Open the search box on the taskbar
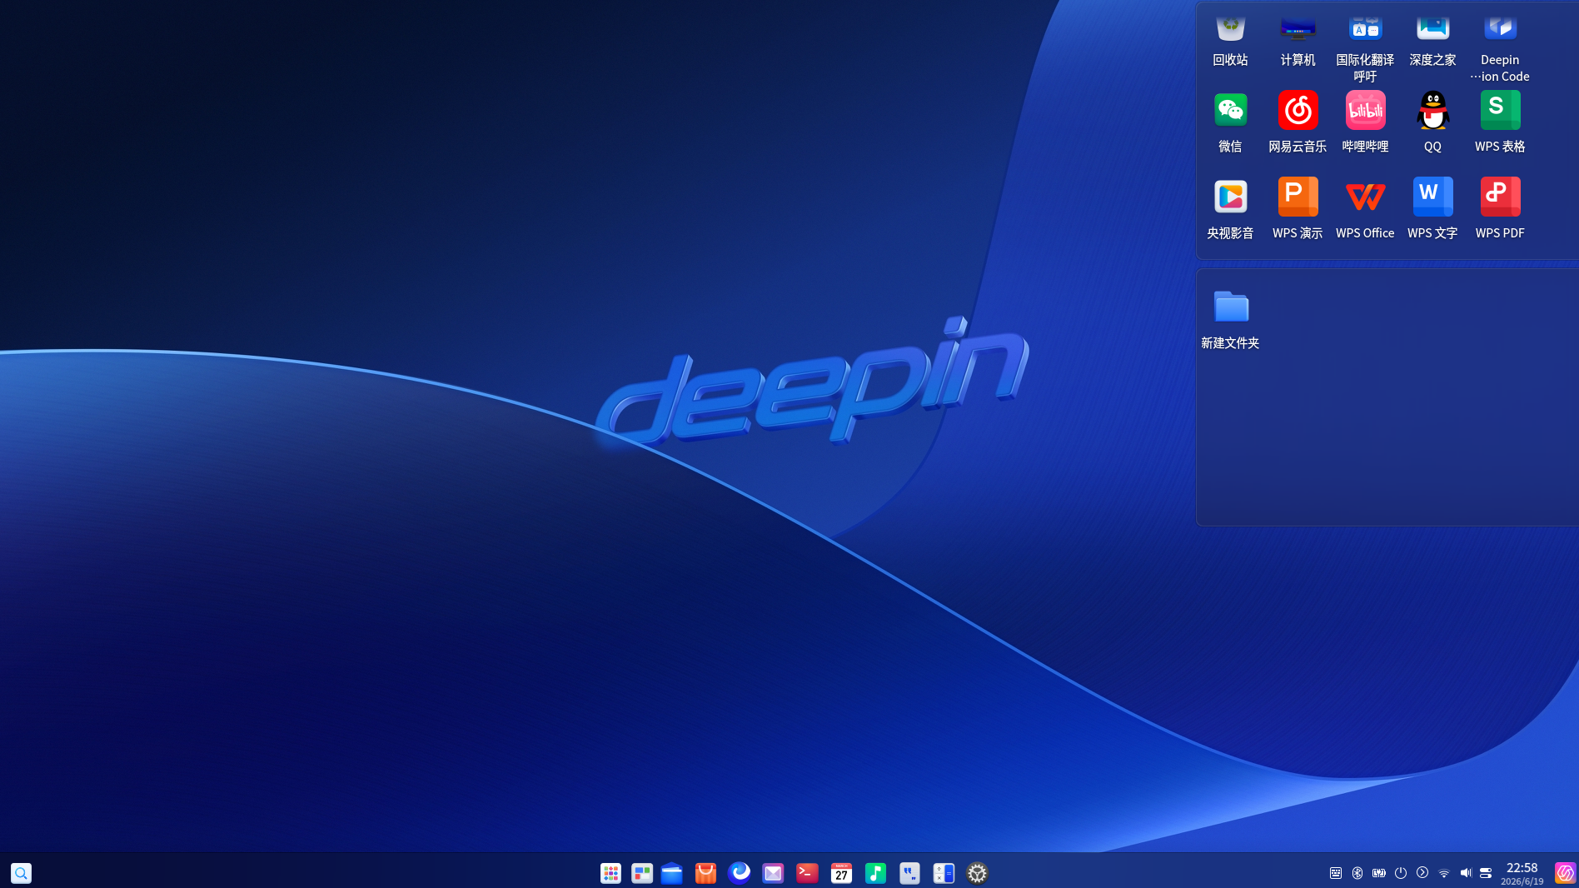The image size is (1579, 888). [x=22, y=873]
